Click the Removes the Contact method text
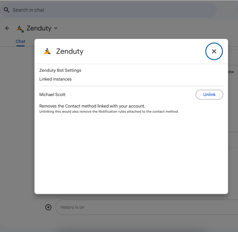238x232 pixels. (x=92, y=106)
